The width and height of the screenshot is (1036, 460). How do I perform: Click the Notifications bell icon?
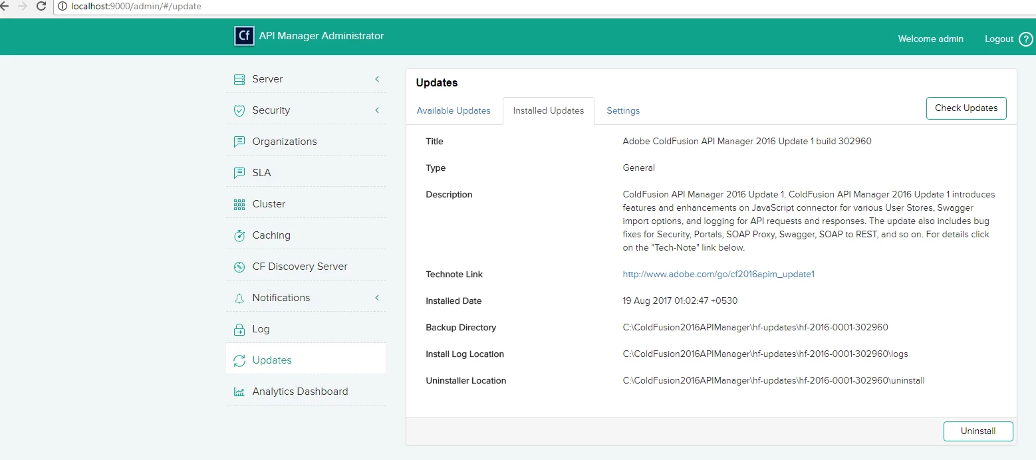click(239, 298)
